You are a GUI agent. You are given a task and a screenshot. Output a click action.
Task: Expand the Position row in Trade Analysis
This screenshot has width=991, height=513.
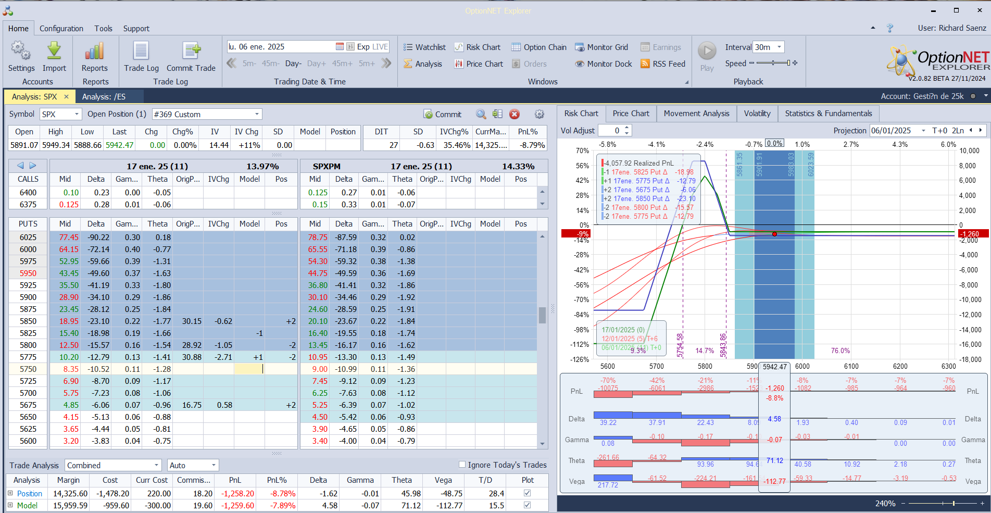tap(10, 493)
